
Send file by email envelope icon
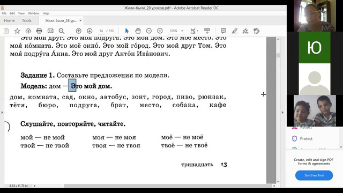tap(50, 31)
